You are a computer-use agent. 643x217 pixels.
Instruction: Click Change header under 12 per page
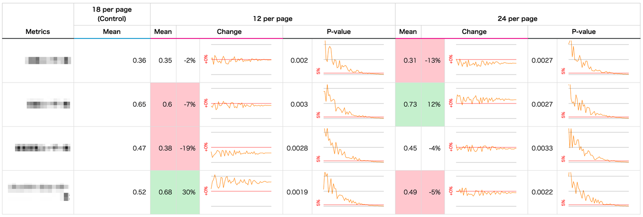(229, 32)
